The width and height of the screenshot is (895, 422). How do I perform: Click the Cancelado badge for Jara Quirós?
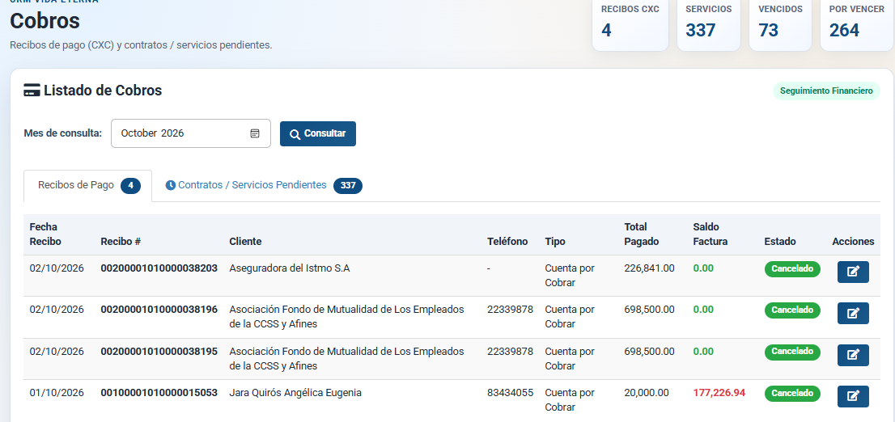coord(792,393)
